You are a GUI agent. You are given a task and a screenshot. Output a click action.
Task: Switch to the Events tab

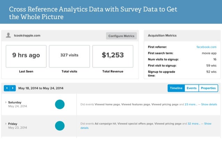pyautogui.click(x=191, y=88)
